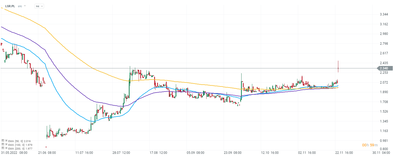Screen dimensions: 396x157
Task: Expand the H4 timeframe dropdown
Action: 39,6
